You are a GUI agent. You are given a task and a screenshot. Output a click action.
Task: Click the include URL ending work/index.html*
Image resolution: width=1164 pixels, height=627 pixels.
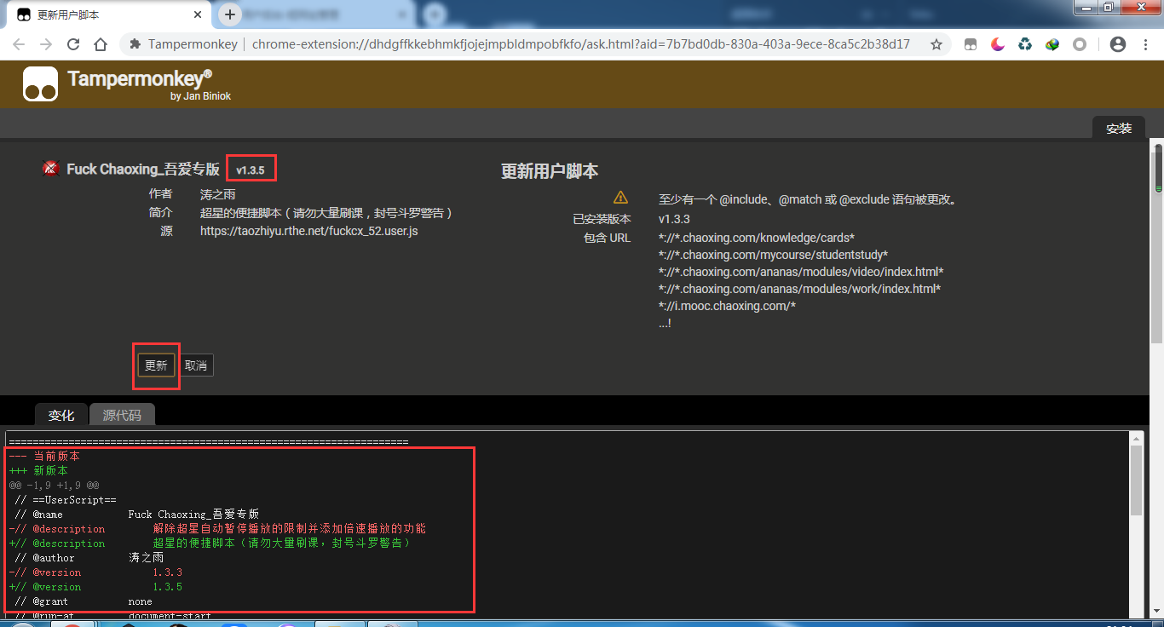pos(799,289)
